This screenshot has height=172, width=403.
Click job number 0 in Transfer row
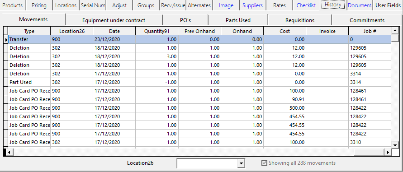(370, 40)
